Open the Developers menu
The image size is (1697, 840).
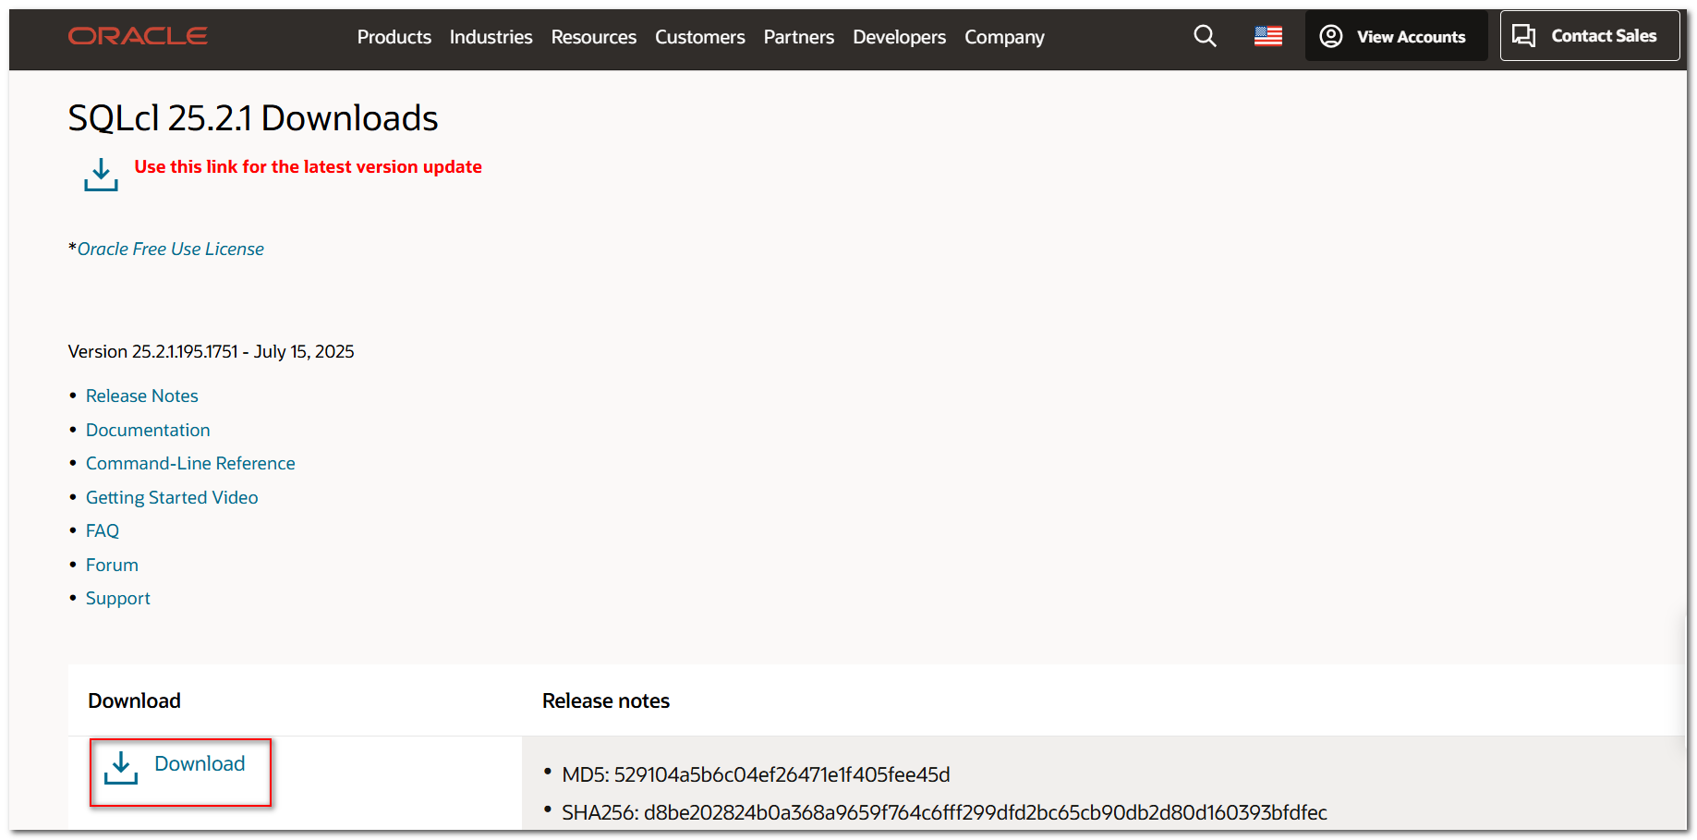pos(899,37)
